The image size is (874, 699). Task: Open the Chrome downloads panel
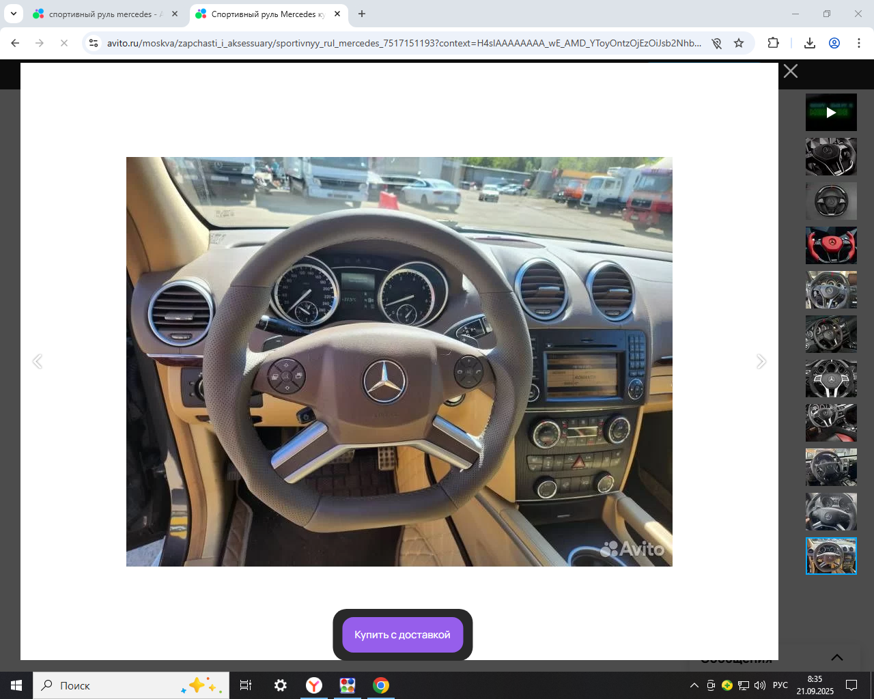(810, 43)
